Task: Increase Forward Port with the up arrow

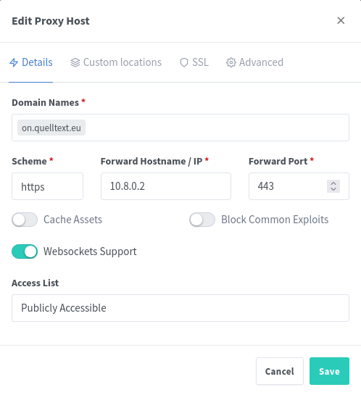Action: point(333,183)
